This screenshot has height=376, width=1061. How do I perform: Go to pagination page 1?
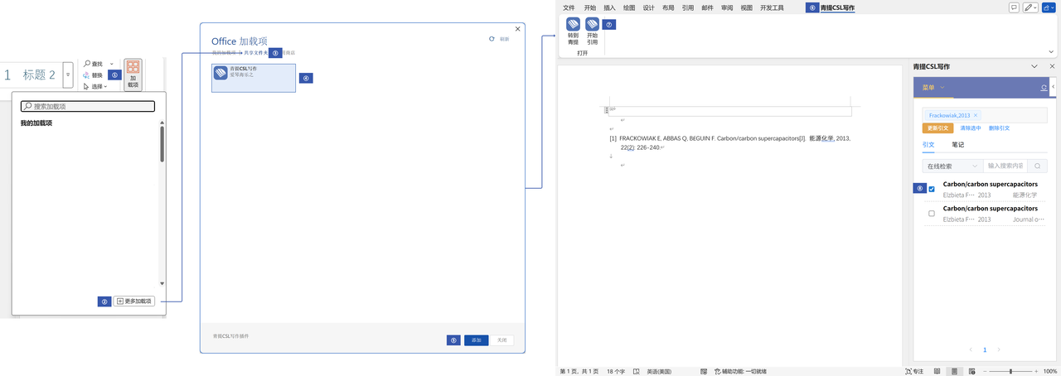[x=985, y=349]
